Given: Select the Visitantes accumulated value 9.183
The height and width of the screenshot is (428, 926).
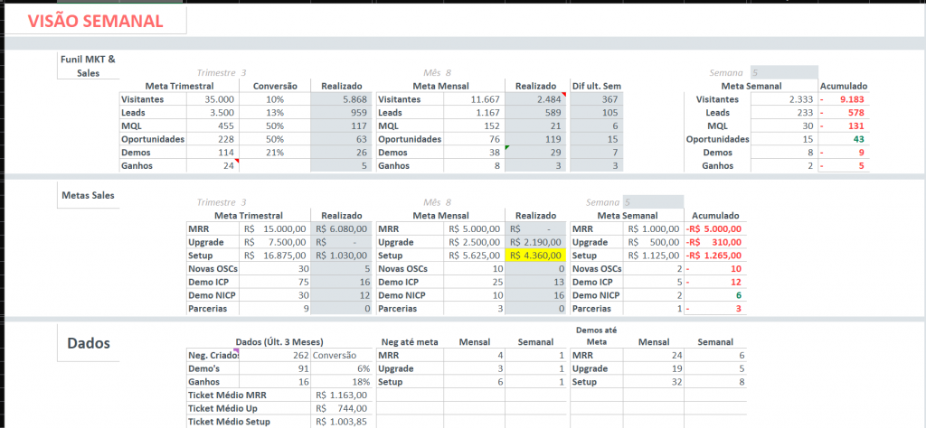Looking at the screenshot, I should coord(843,99).
